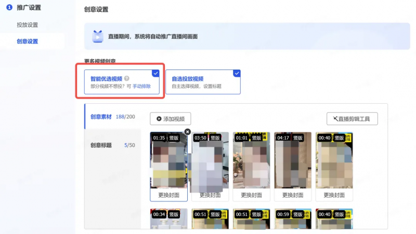Click the scissors icon in 直播剪辑工具

335,119
